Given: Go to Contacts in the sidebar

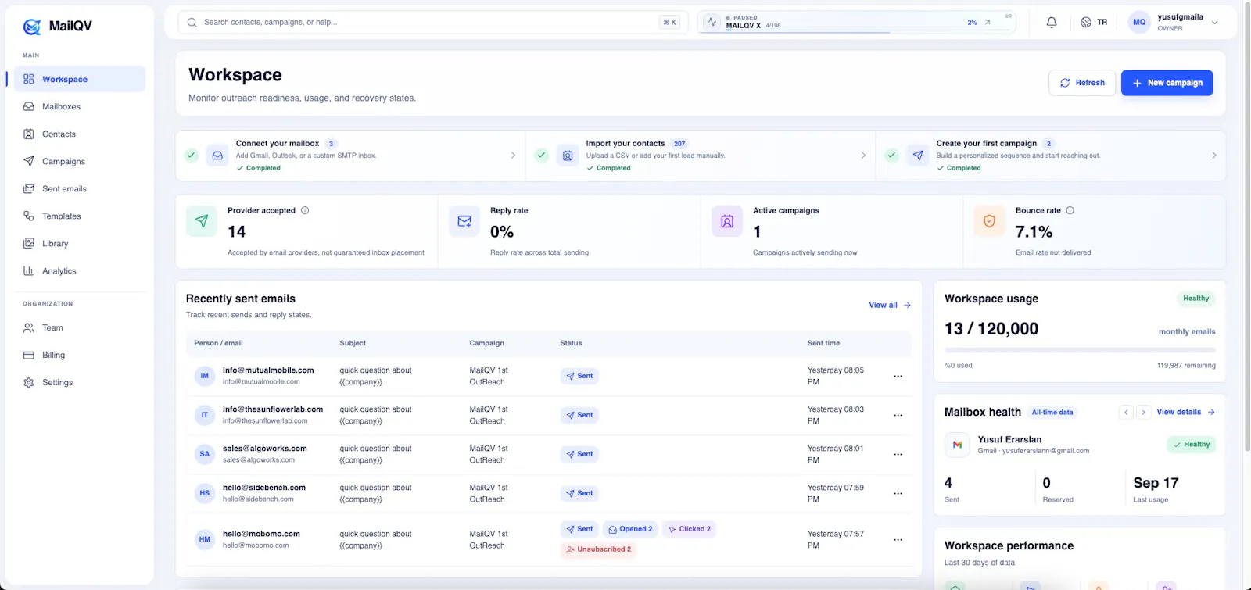Looking at the screenshot, I should (x=79, y=134).
